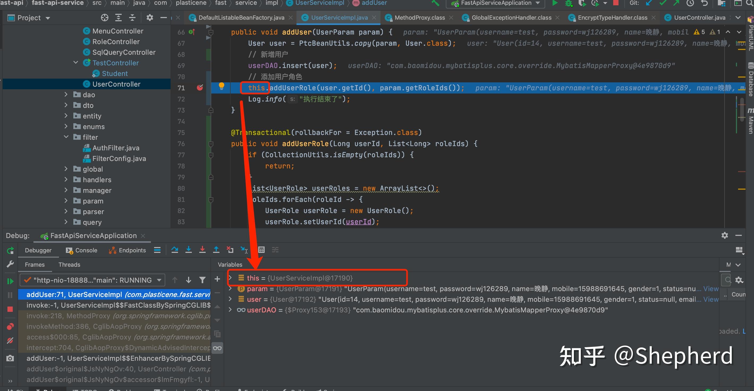Open Evaluate Expression calculator icon
The image size is (754, 391).
(261, 250)
